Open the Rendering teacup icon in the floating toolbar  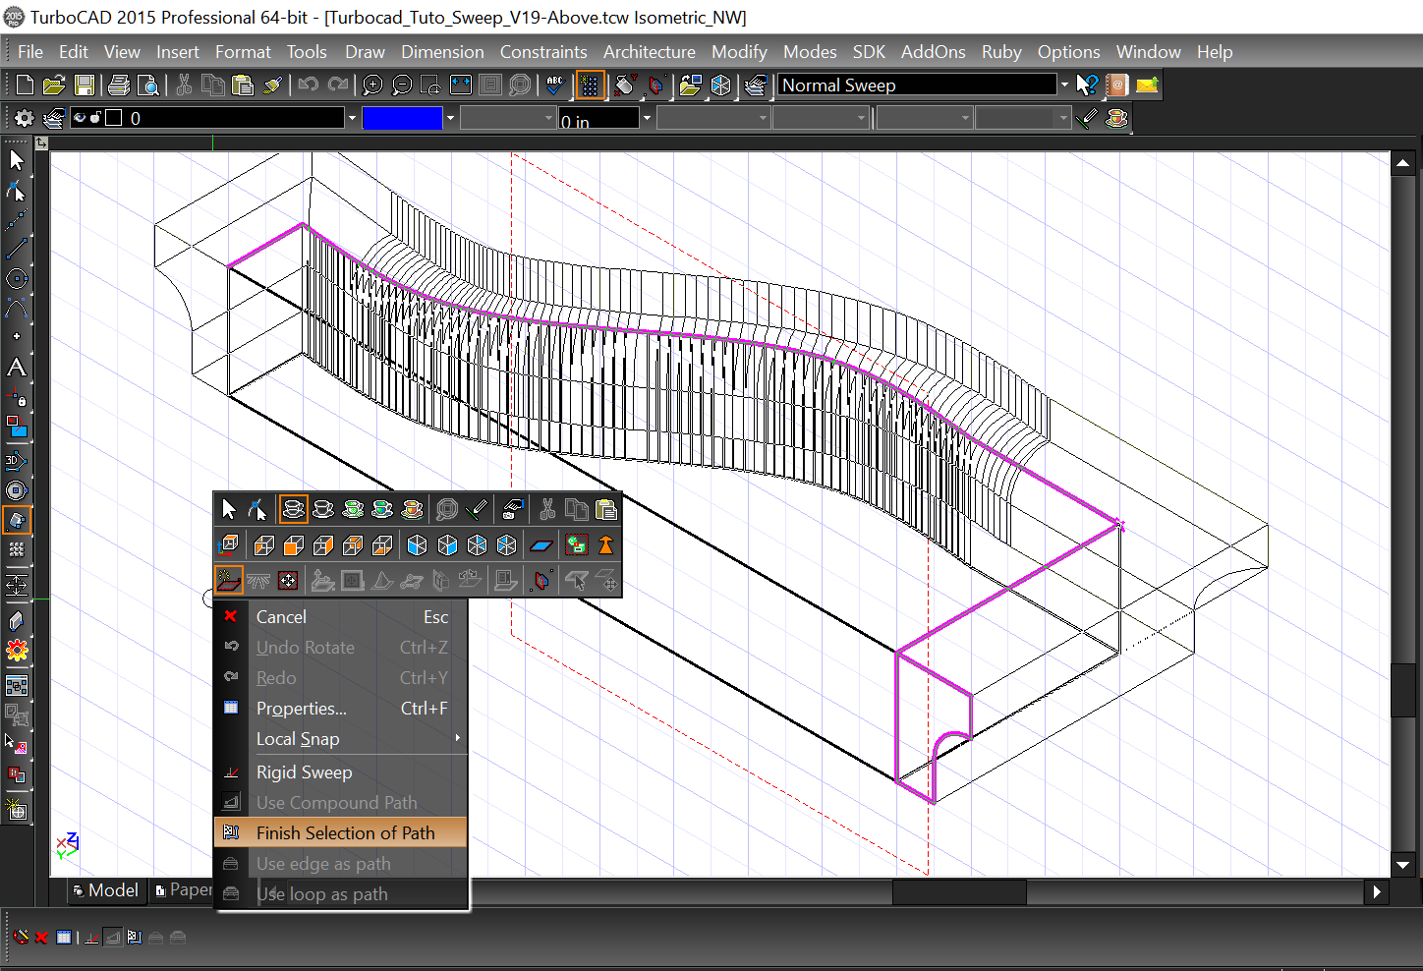point(293,509)
